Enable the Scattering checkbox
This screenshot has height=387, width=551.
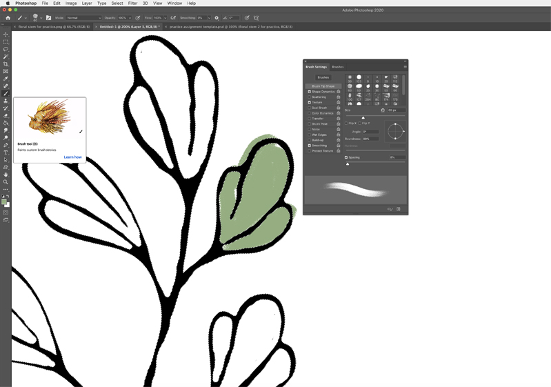pos(310,97)
